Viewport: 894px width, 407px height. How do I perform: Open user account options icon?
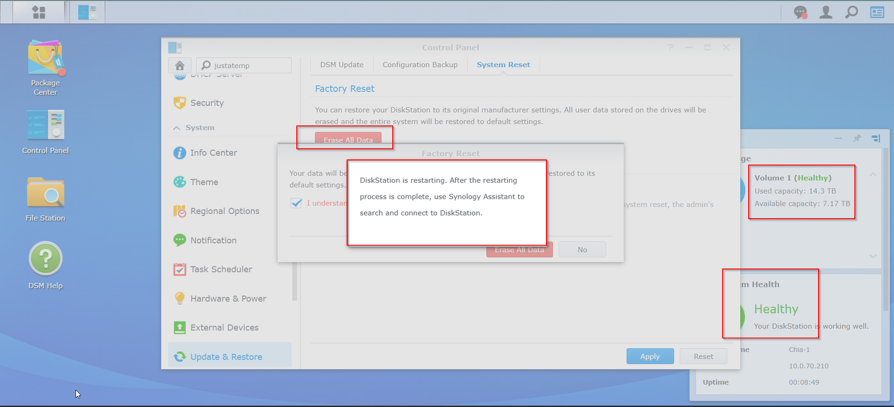pyautogui.click(x=826, y=12)
